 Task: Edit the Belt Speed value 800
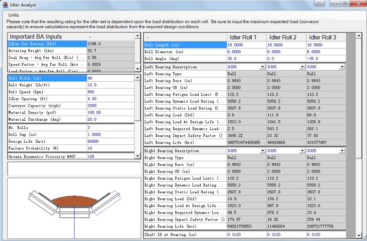110,92
